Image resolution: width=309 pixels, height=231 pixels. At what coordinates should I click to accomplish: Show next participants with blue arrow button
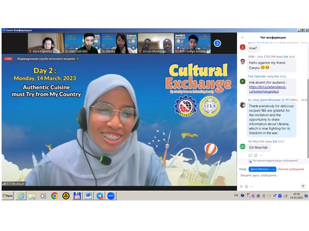point(217,43)
